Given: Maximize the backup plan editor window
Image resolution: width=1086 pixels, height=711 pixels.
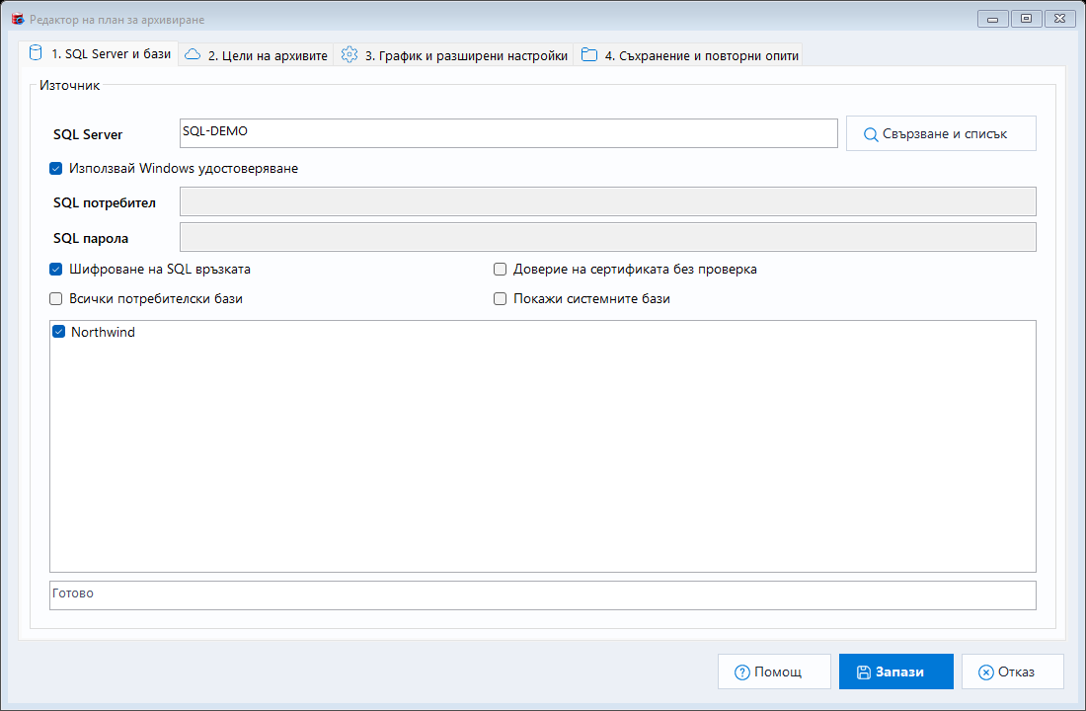Looking at the screenshot, I should [x=1027, y=19].
